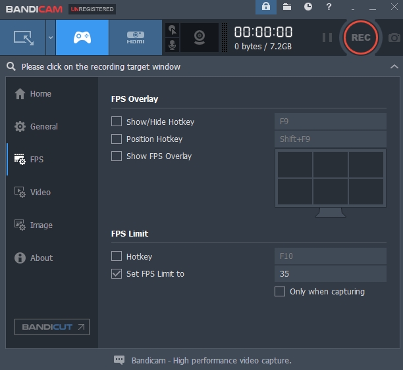Viewport: 403px width, 370px height.
Task: Click the UNREGISTERED badge
Action: tap(92, 9)
